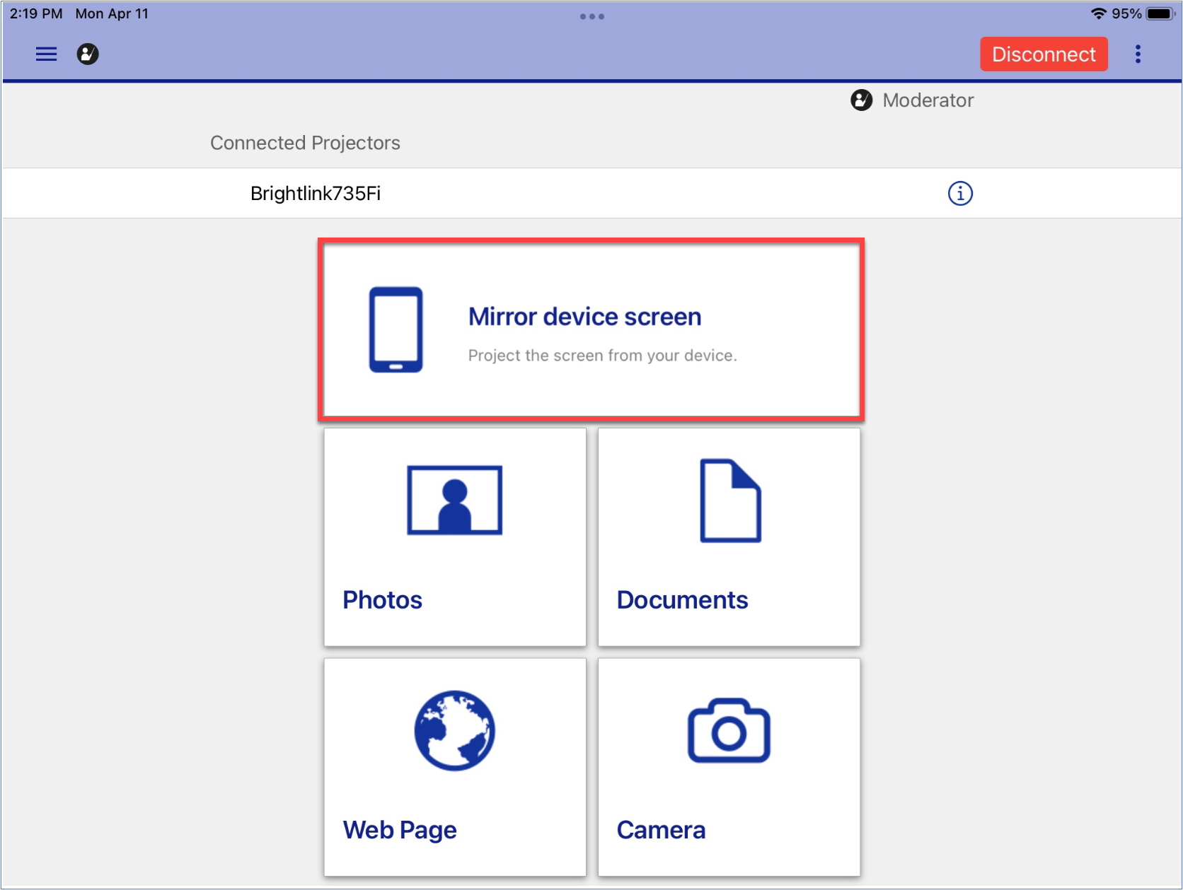Open the Web Page tile label
The width and height of the screenshot is (1183, 890).
coord(400,830)
